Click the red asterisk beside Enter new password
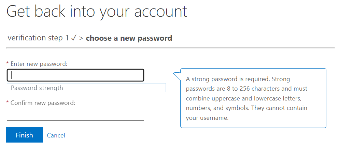Viewport: 339px width, 149px height. pos(8,63)
